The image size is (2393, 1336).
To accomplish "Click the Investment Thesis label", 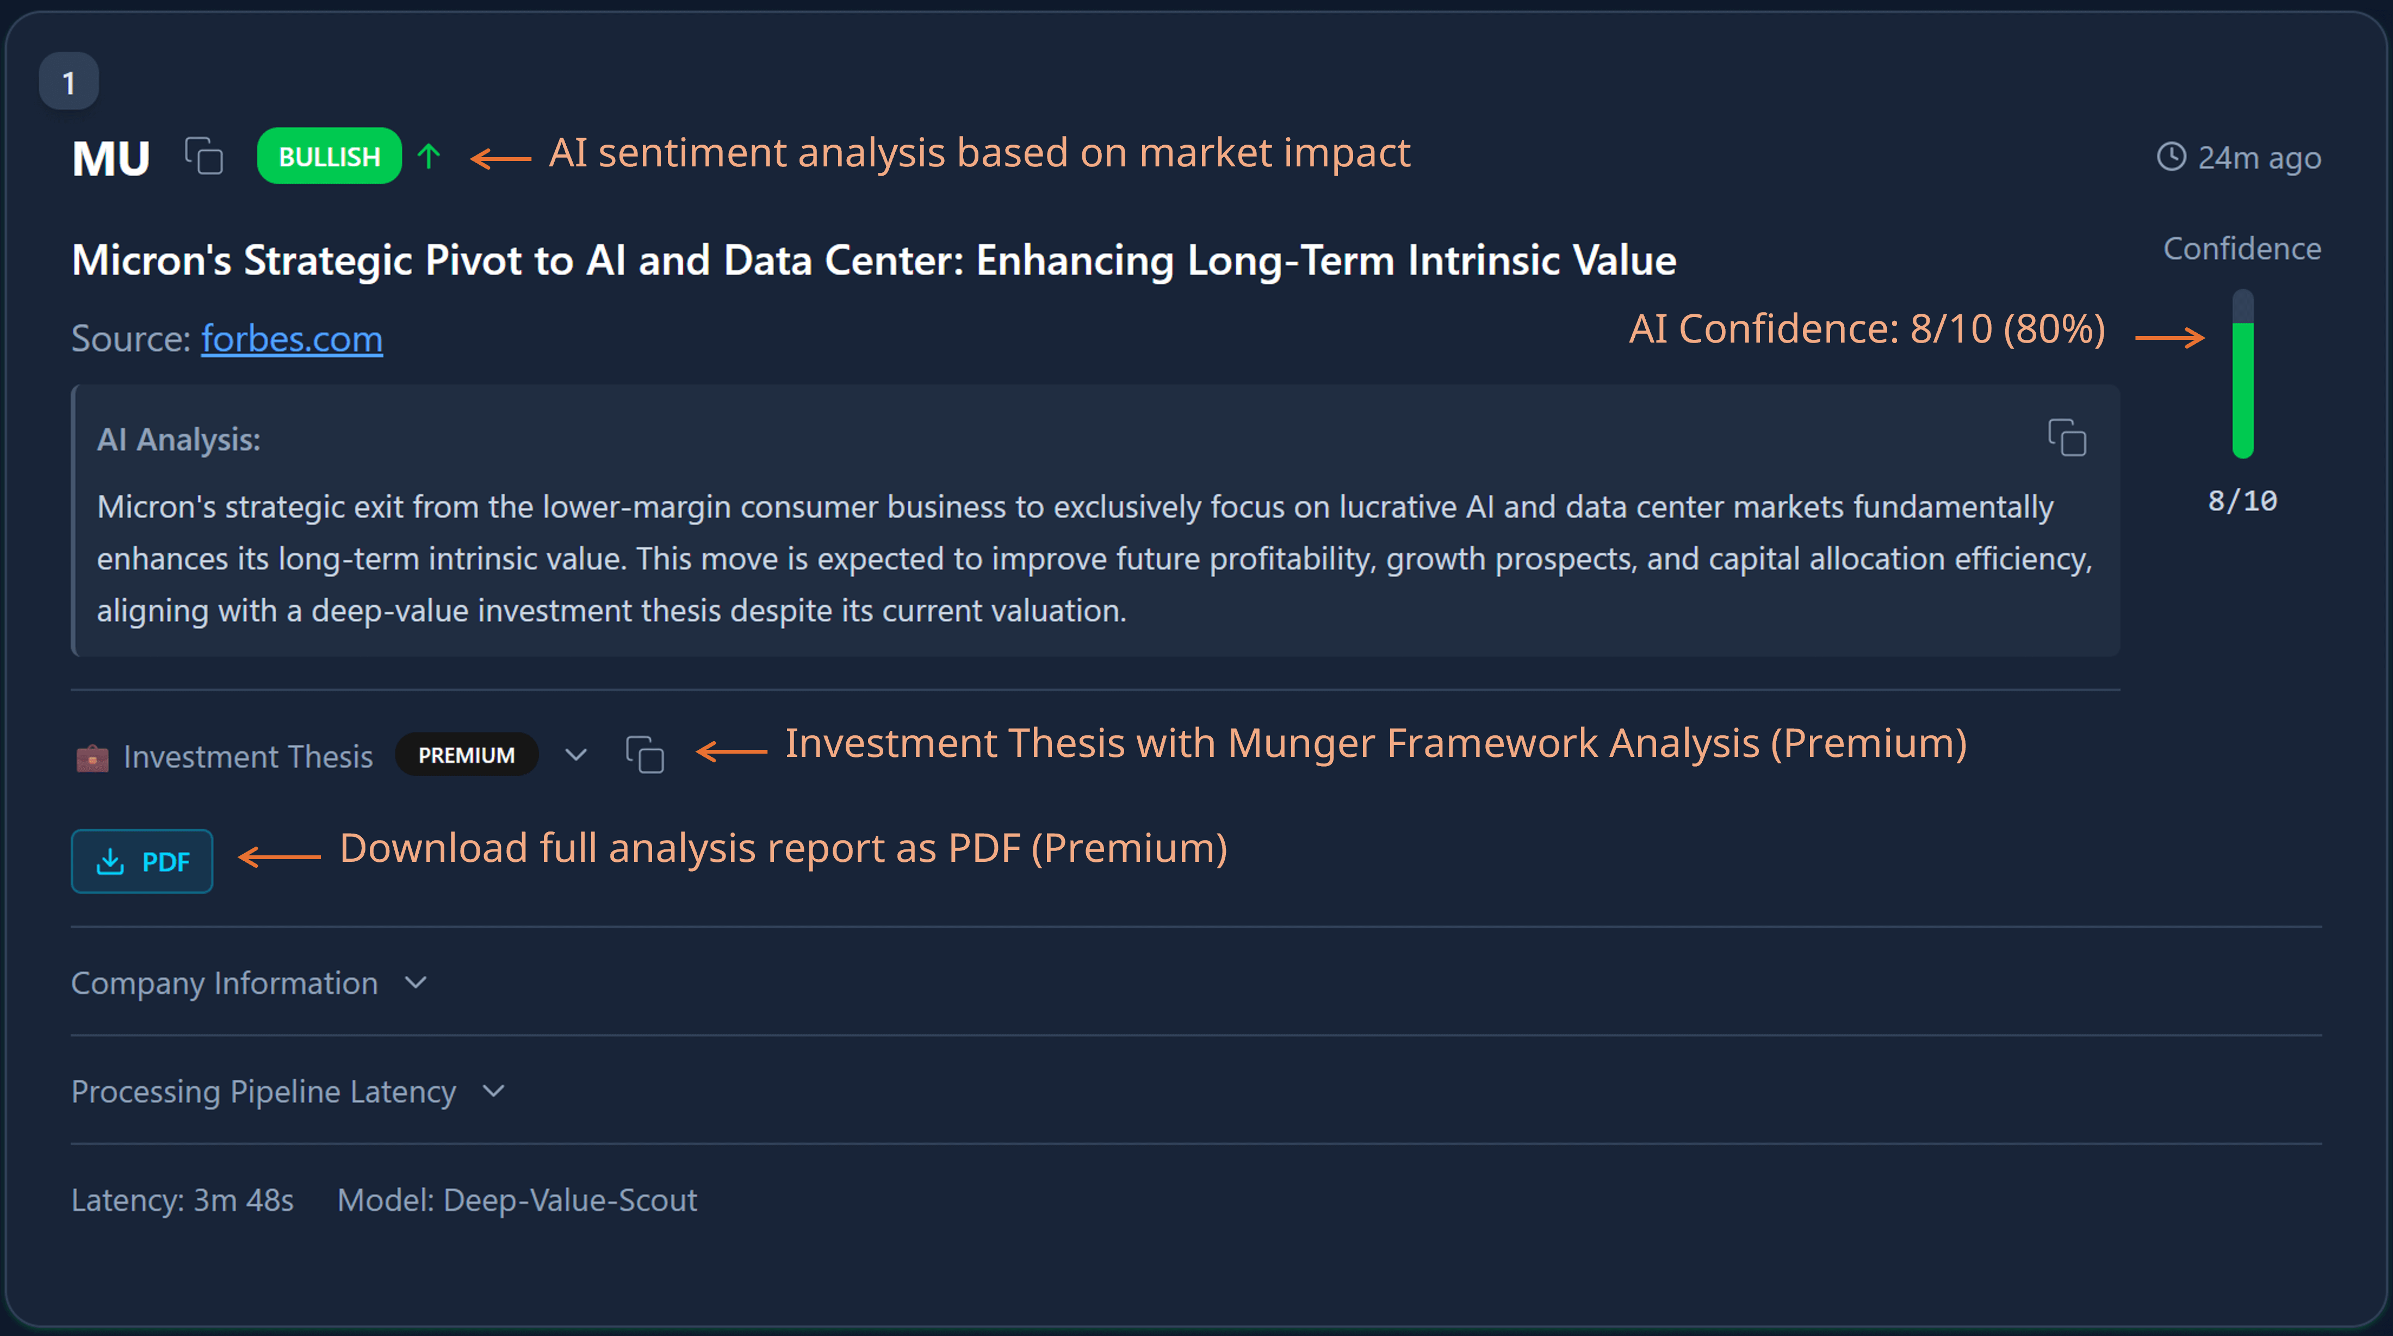I will click(x=248, y=757).
